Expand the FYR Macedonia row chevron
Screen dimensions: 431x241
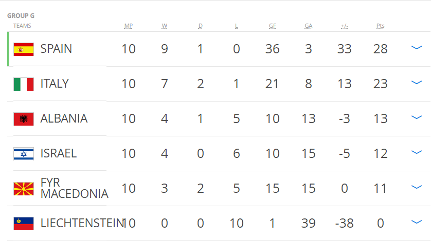click(417, 187)
